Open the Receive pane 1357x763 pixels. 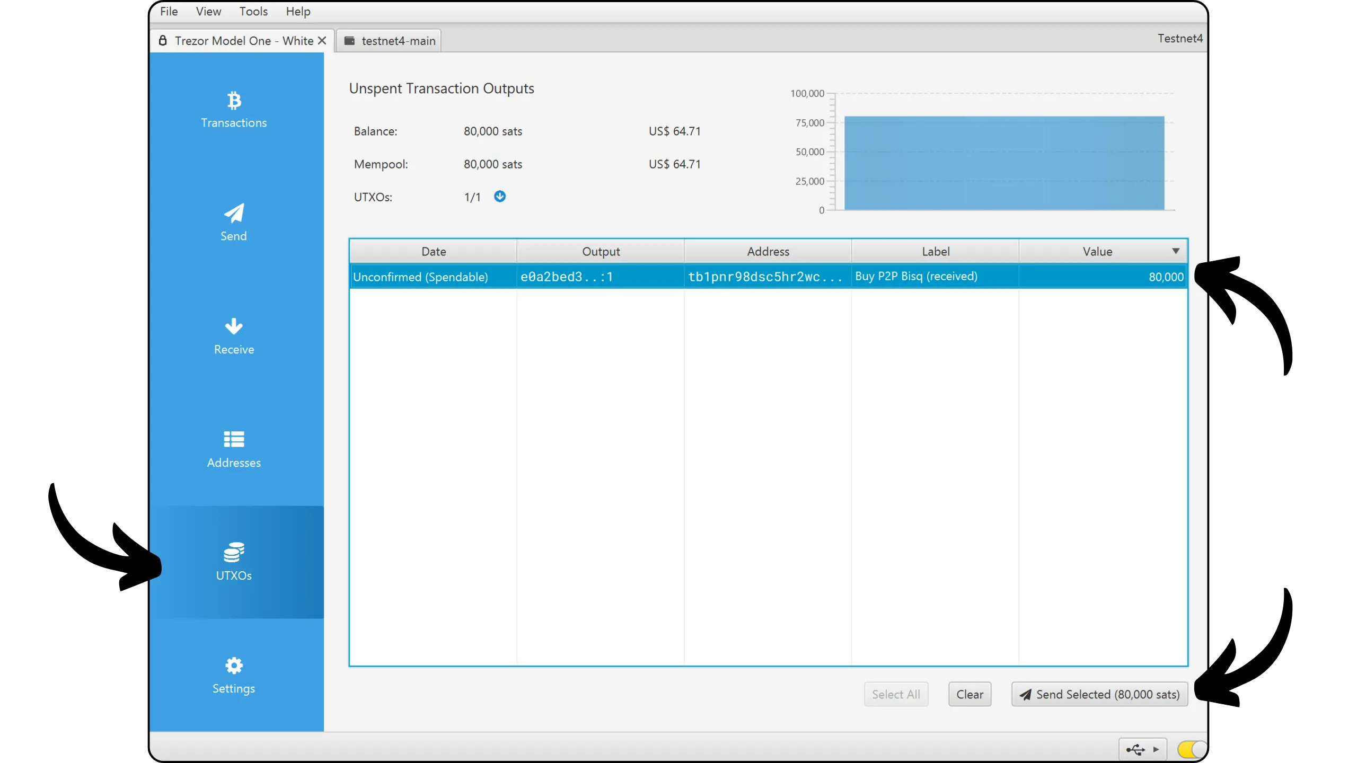[234, 336]
